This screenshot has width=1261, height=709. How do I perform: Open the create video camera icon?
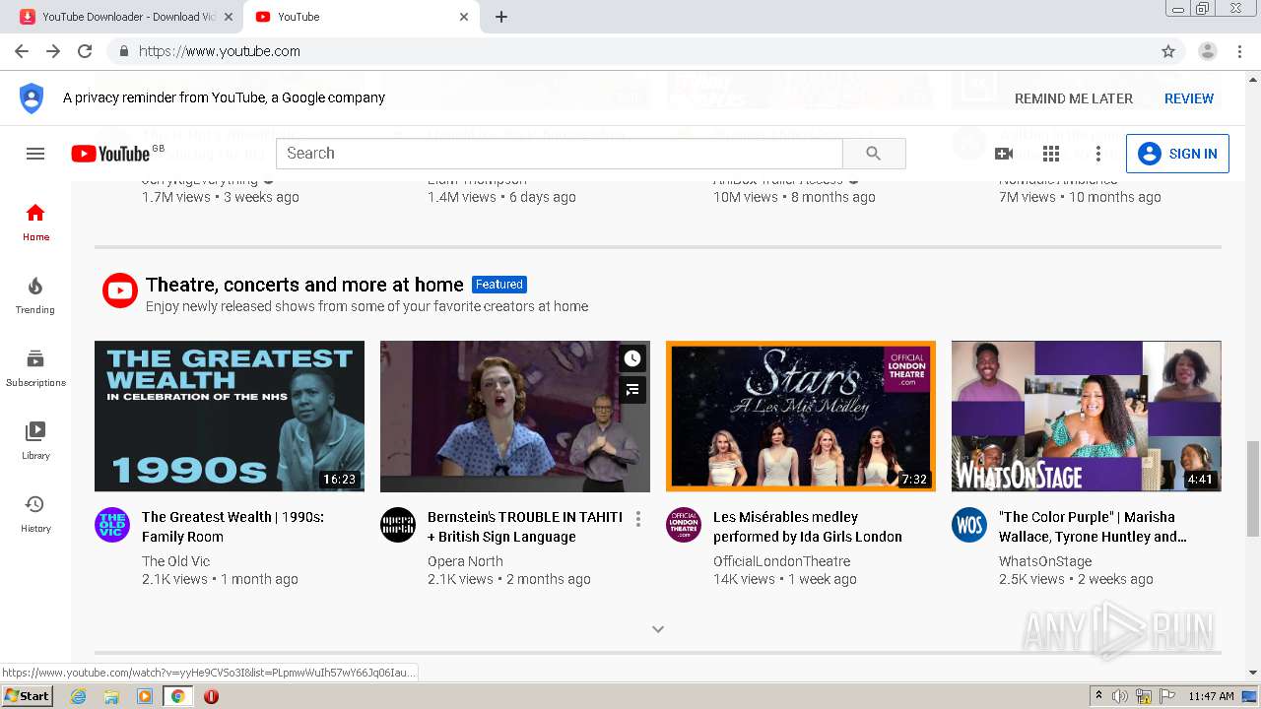1004,154
